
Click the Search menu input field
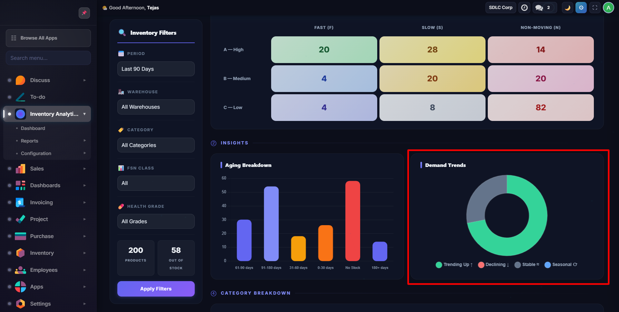click(48, 58)
